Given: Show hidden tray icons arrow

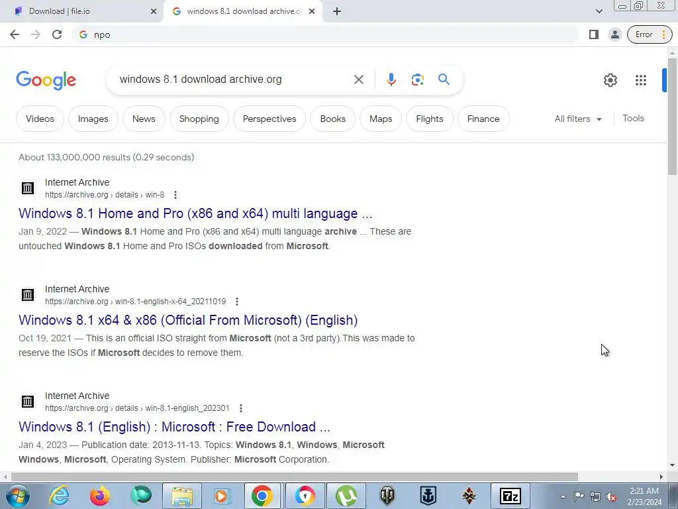Looking at the screenshot, I should pyautogui.click(x=563, y=496).
